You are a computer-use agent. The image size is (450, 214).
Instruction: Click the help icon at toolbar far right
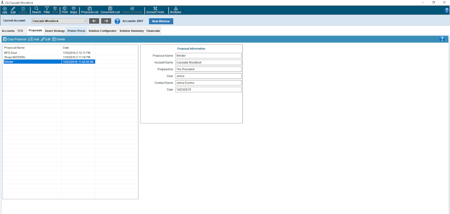click(x=447, y=10)
